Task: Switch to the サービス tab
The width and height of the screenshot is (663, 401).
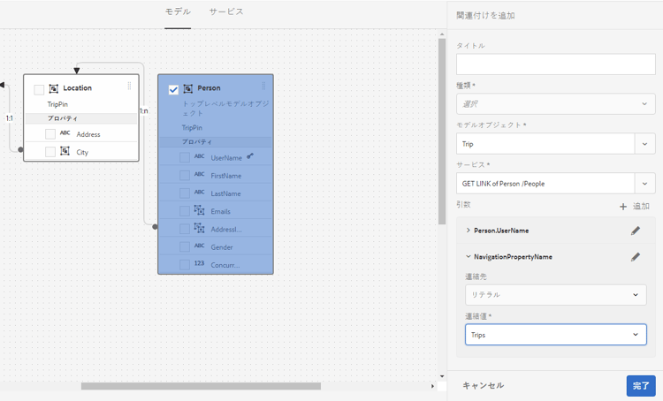Action: point(226,11)
